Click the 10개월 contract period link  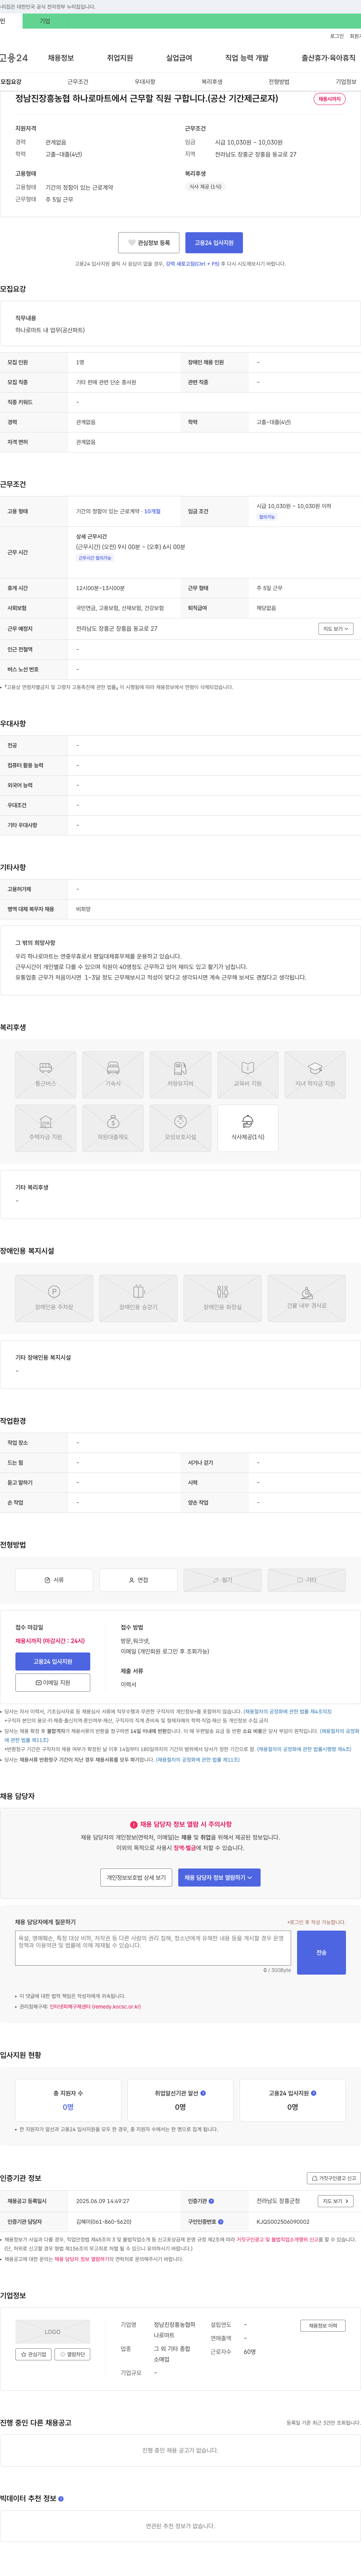click(152, 511)
